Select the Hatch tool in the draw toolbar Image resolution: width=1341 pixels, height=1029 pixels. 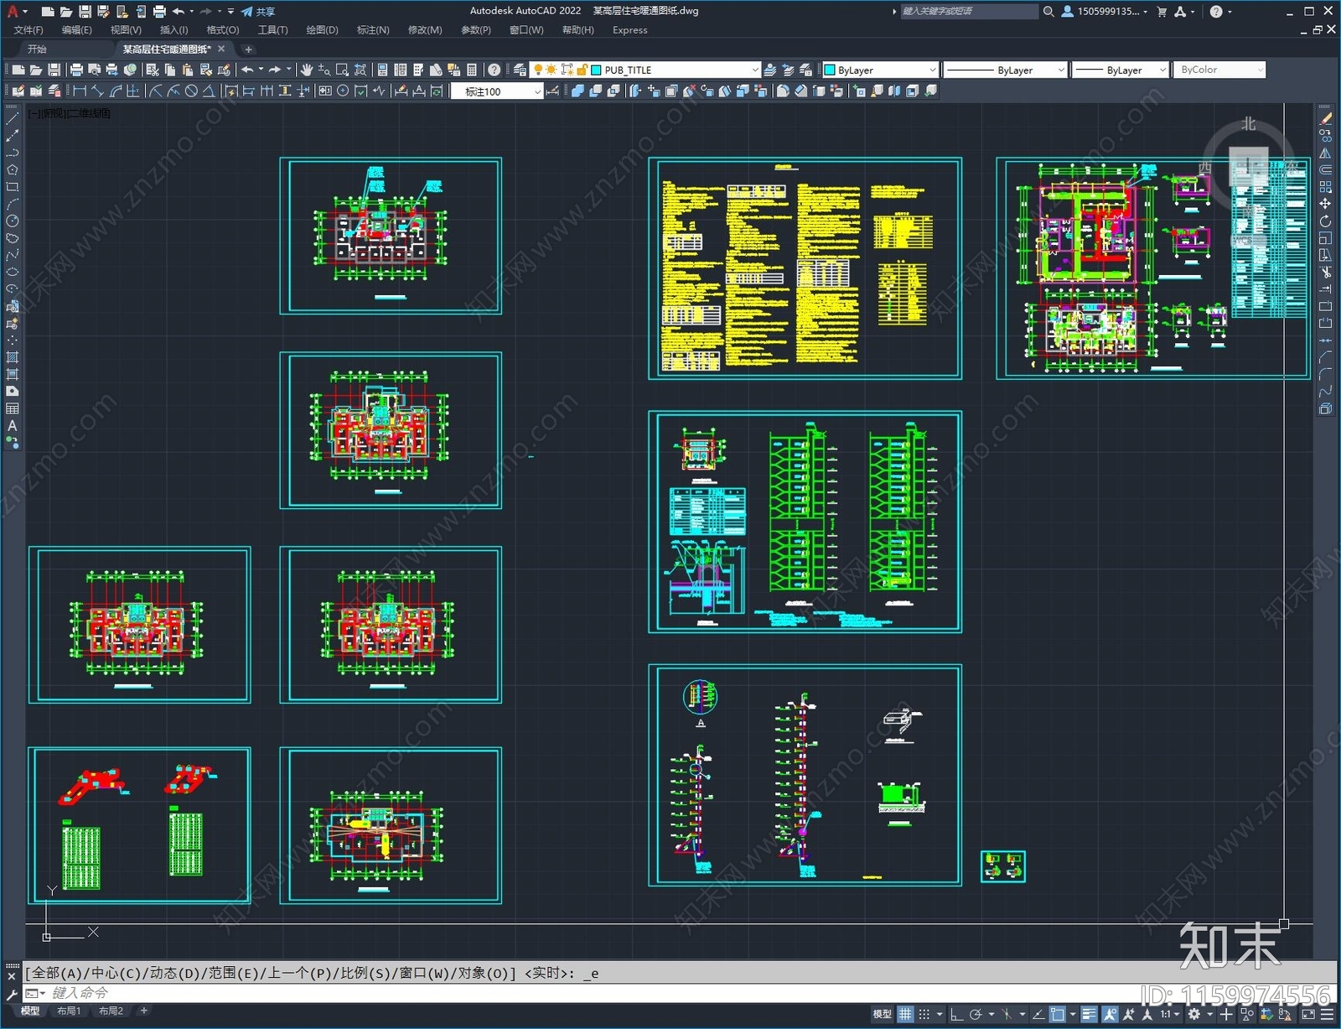pos(12,357)
